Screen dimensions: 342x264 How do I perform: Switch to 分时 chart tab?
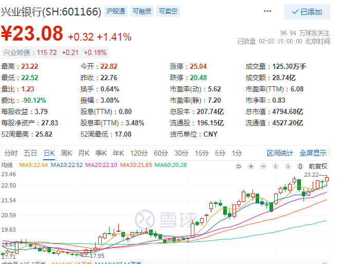[x=11, y=153]
